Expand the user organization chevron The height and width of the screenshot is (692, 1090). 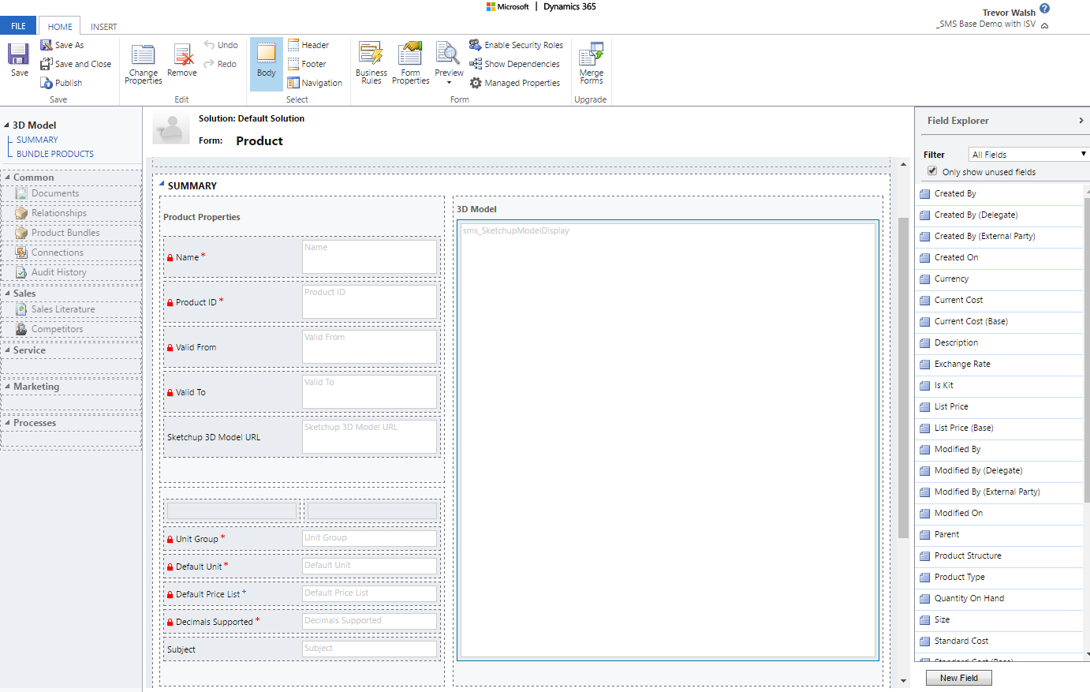[1045, 25]
